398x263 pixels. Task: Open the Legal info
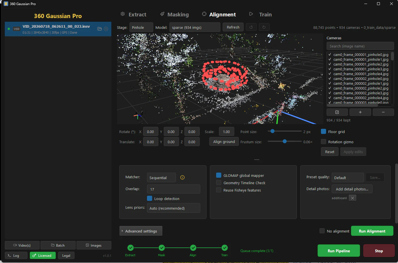point(66,255)
